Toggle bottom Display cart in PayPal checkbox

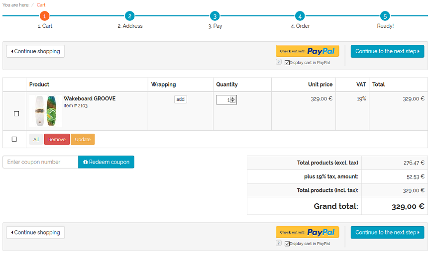tap(287, 244)
